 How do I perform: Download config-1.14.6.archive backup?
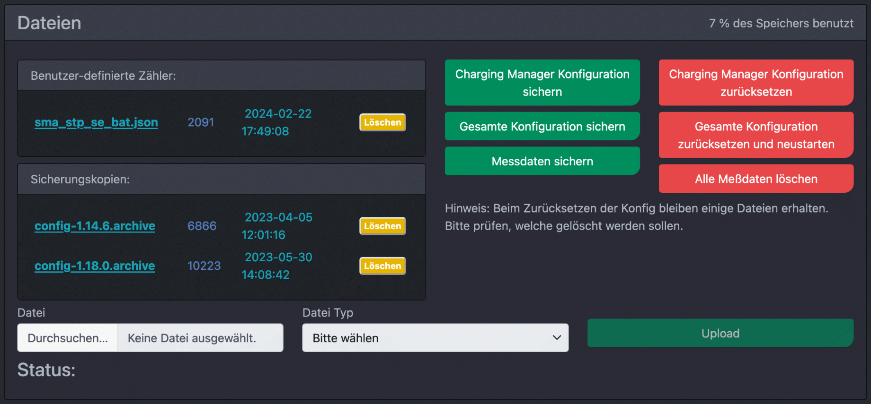point(95,226)
